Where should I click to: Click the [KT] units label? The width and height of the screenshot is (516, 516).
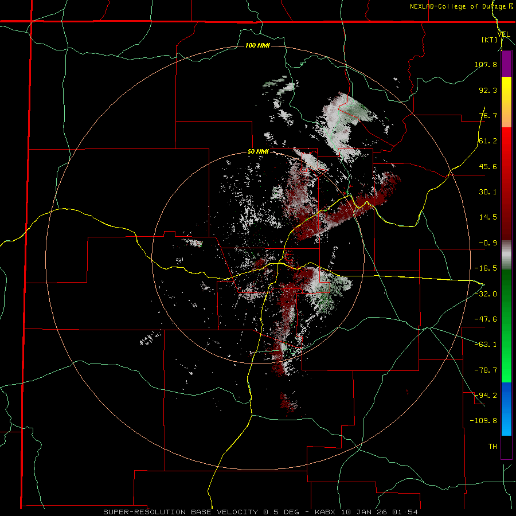point(490,40)
